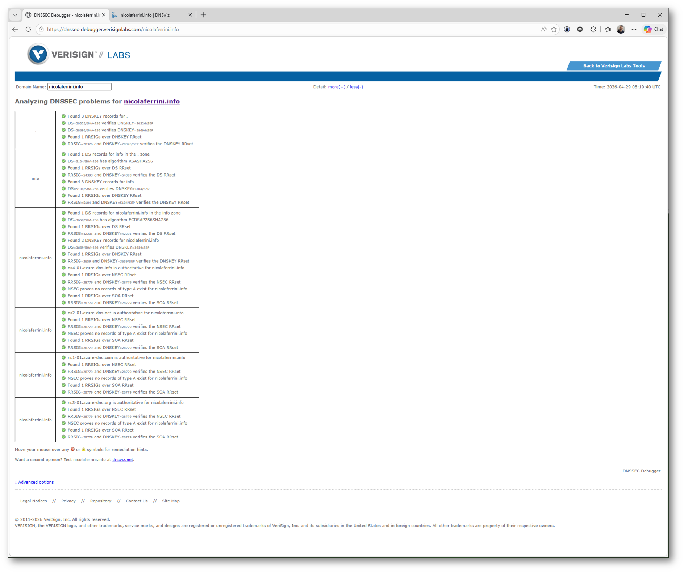
Task: Open the browser profile avatar
Action: point(621,29)
